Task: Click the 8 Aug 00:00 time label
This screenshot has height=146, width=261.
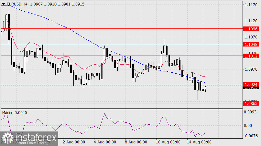Action: (136, 142)
